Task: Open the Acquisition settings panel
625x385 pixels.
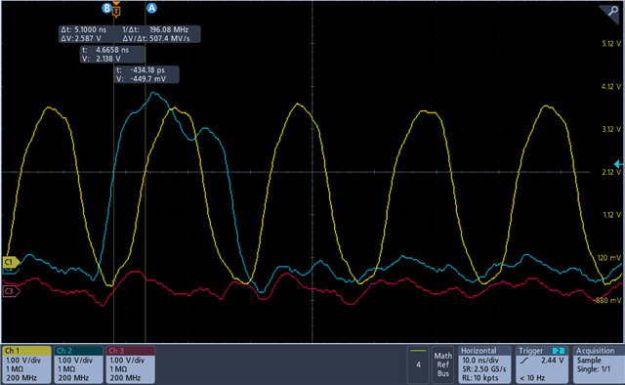Action: click(x=598, y=364)
